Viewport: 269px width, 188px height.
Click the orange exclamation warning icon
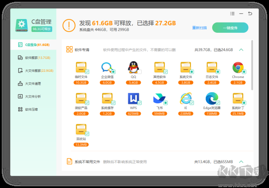pos(69,25)
